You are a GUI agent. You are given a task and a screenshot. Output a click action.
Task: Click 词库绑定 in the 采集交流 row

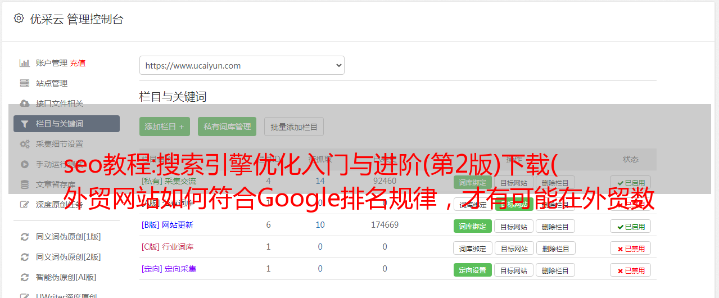point(472,182)
